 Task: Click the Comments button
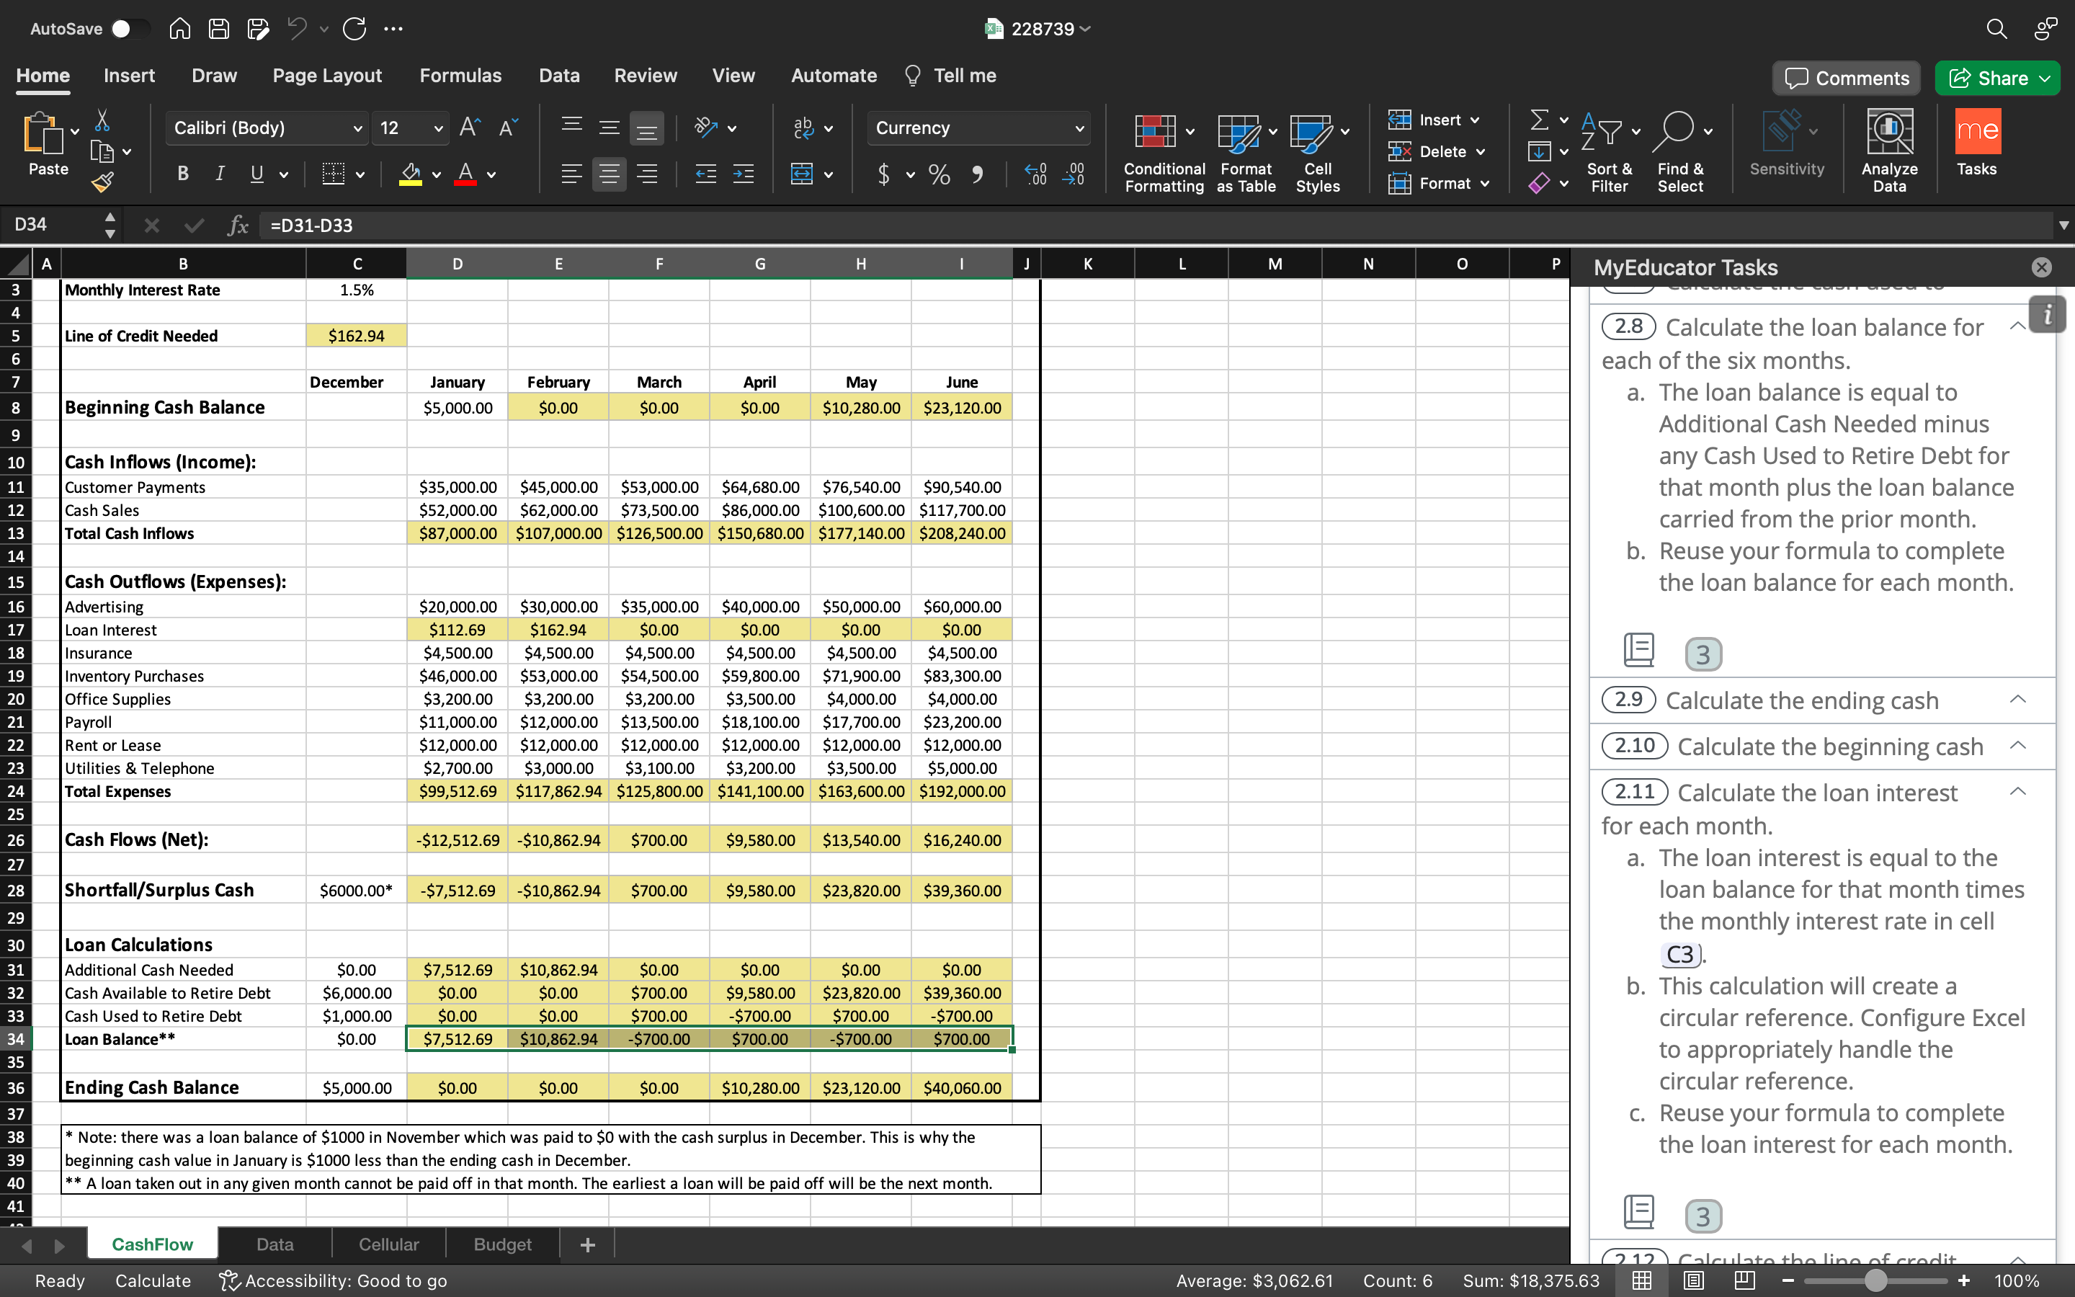[1847, 78]
